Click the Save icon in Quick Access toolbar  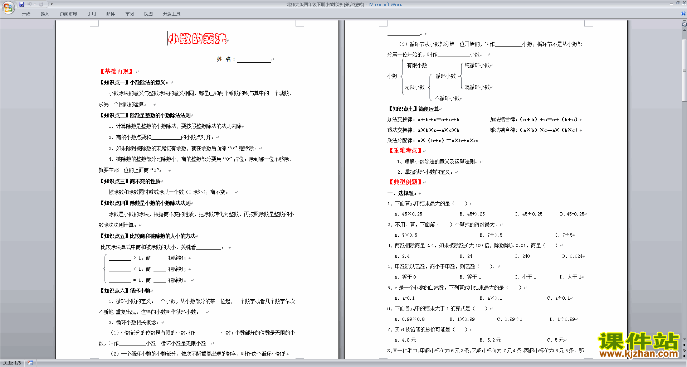(x=22, y=4)
